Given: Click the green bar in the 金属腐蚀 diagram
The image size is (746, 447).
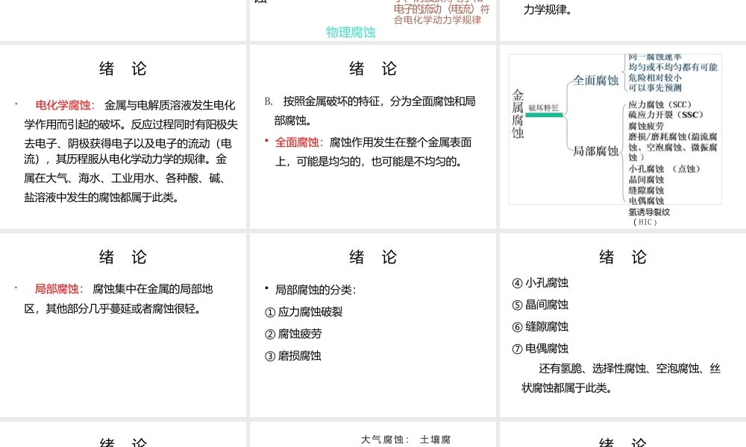Looking at the screenshot, I should click(544, 115).
